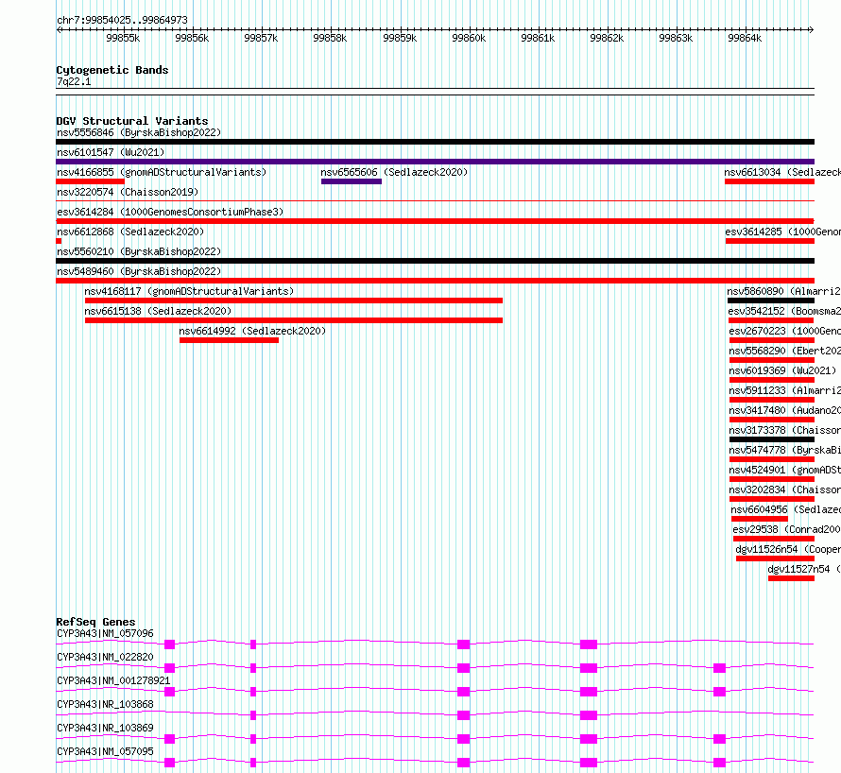Open the esv3614284 (1000GenomesConsortiumPhase3) label
The width and height of the screenshot is (841, 773).
point(169,212)
